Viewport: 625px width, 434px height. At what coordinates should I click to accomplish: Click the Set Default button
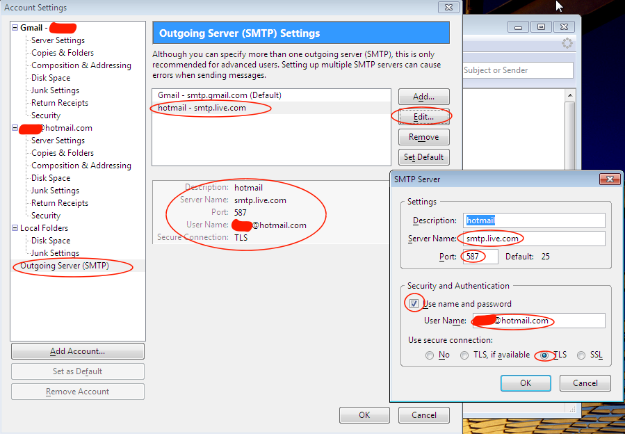coord(423,157)
